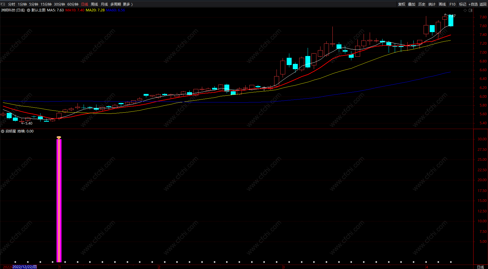Open 启明星 sub-indicator dropdown arrow
488x269 pixels.
point(3,131)
